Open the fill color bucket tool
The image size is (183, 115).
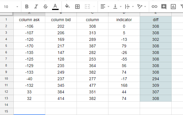tap(67, 6)
